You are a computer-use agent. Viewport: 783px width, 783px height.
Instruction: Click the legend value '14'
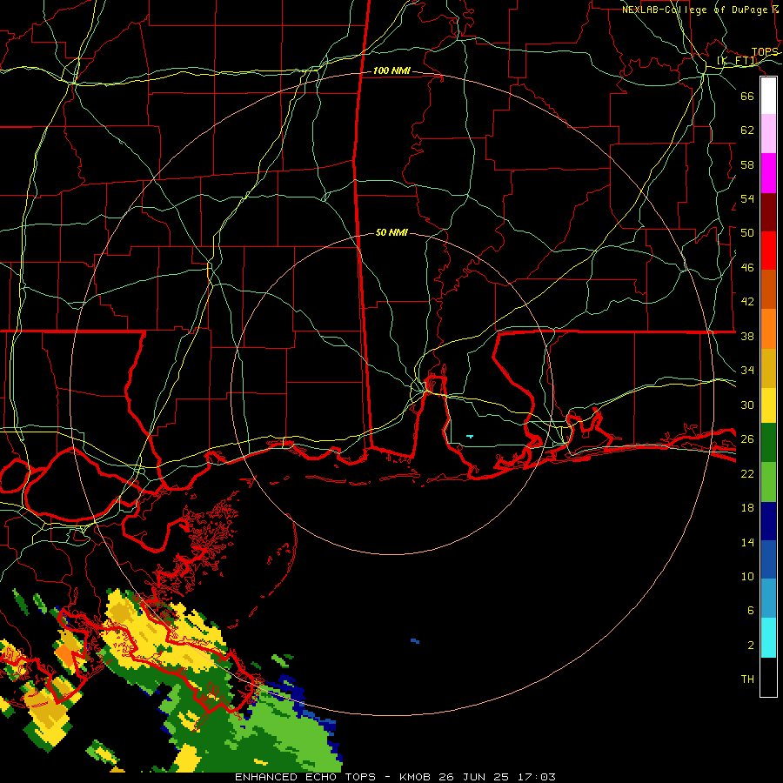tap(747, 542)
